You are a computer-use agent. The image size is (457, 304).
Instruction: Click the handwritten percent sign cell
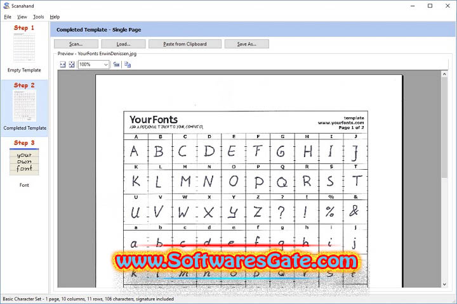(x=331, y=212)
